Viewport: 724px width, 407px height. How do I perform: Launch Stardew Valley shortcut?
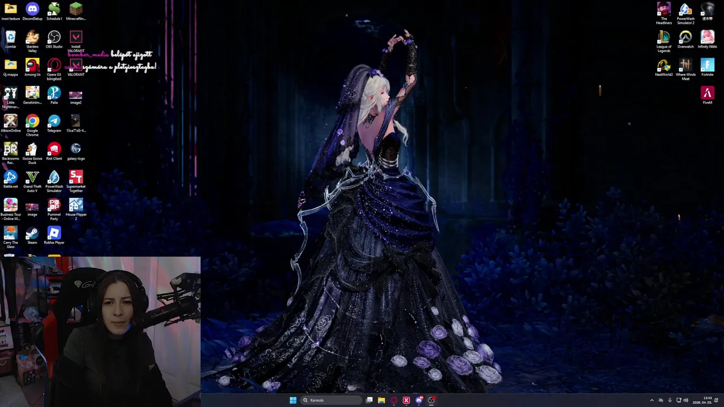[x=32, y=41]
